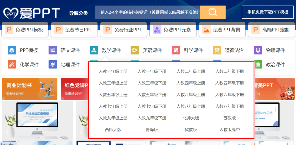The width and height of the screenshot is (296, 145).
Task: Click the orange search magnifier button
Action: pos(213,12)
